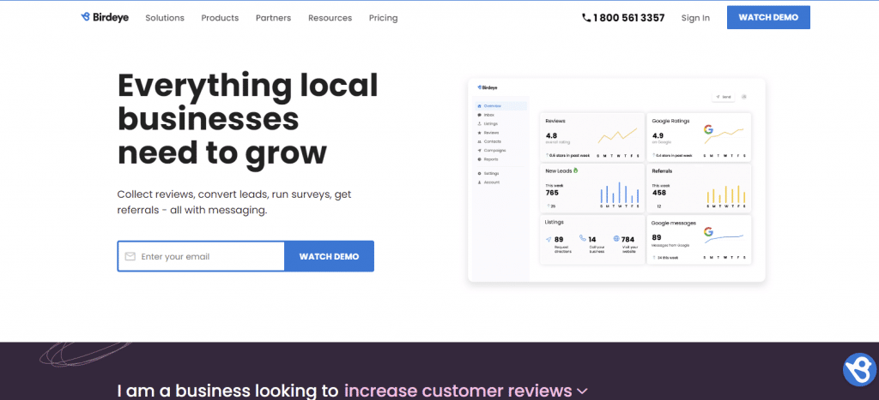Click the Send button in dashboard preview
The image size is (879, 400).
(724, 98)
